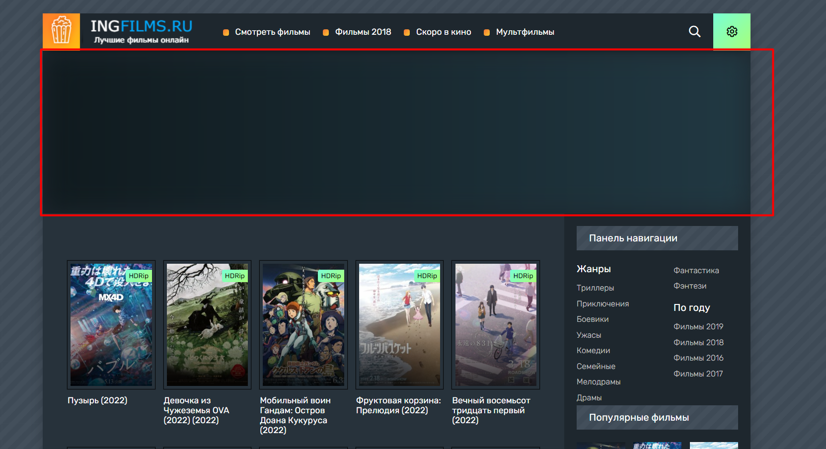Click the Фильмы 2017 year link

698,374
